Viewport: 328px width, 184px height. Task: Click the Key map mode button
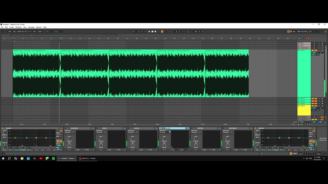click(294, 31)
